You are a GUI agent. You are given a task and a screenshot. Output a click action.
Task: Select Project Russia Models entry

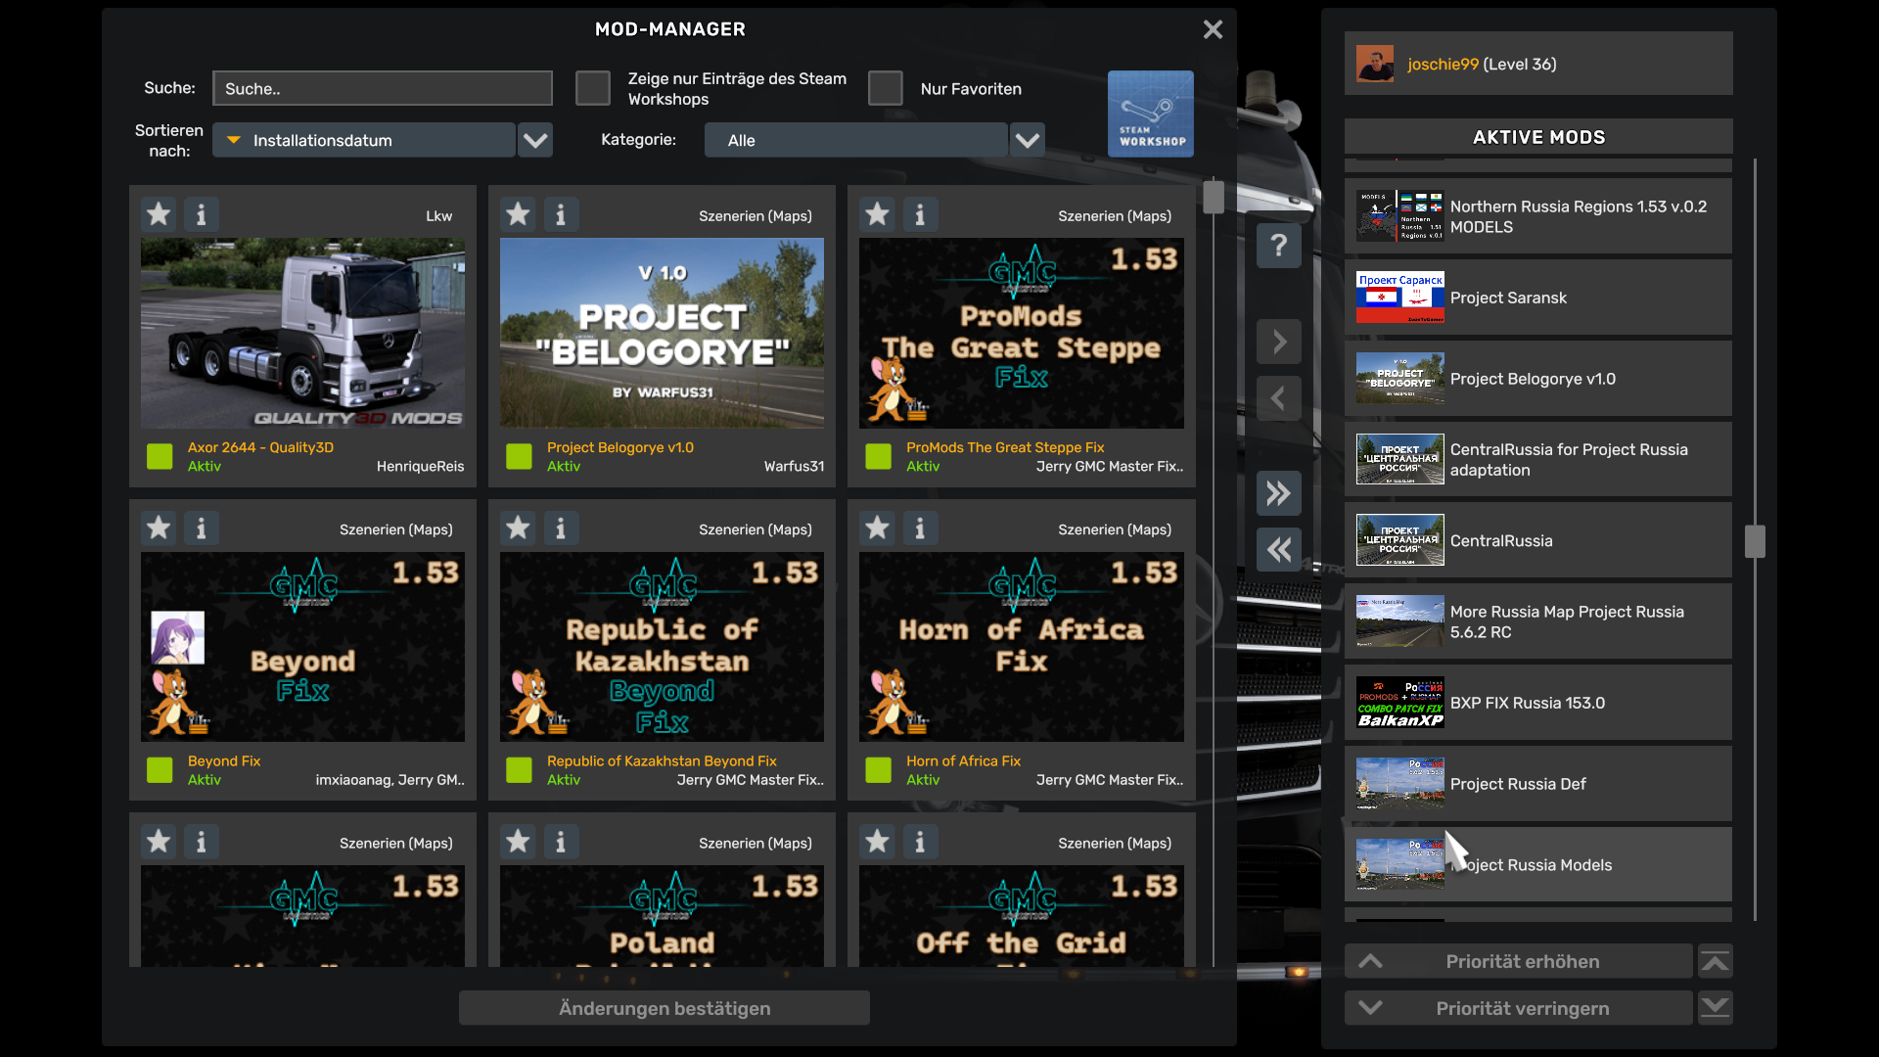(x=1538, y=865)
